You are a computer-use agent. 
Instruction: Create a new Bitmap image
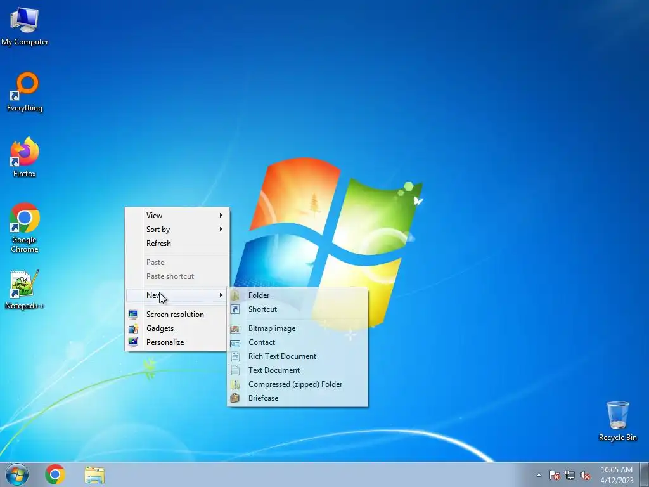(297, 328)
